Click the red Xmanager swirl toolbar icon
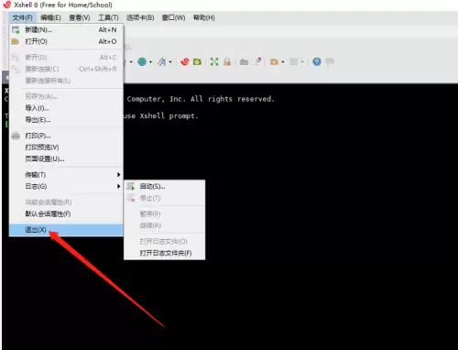The height and width of the screenshot is (350, 458). (185, 62)
